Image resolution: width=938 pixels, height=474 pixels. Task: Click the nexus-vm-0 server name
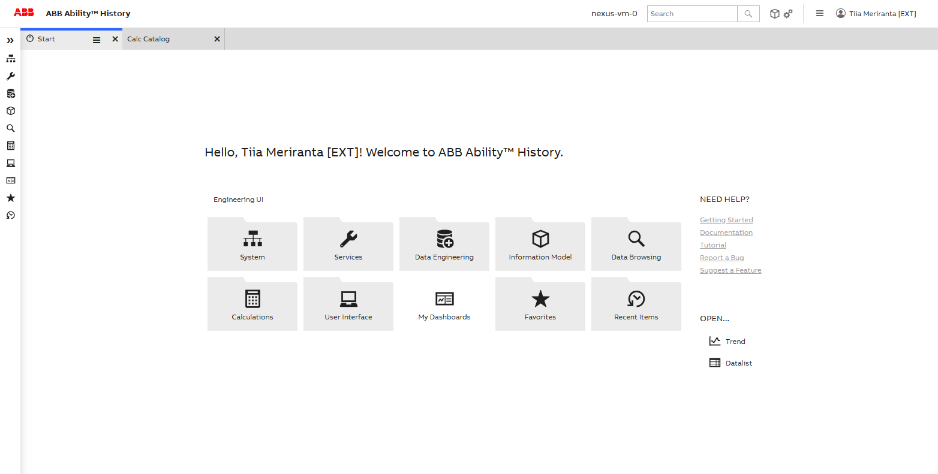[x=614, y=13]
